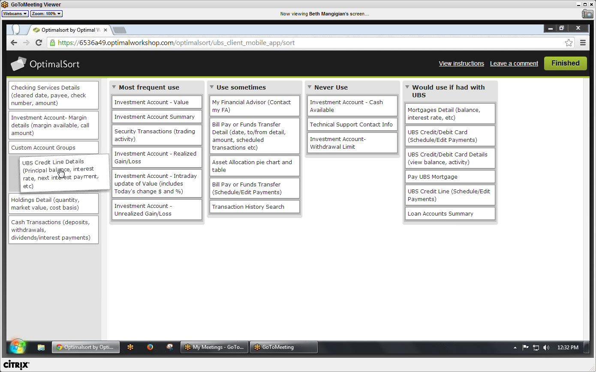Click the GoToMeeting screenshot camera icon
Viewport: 596px width, 372px height.
[x=587, y=14]
